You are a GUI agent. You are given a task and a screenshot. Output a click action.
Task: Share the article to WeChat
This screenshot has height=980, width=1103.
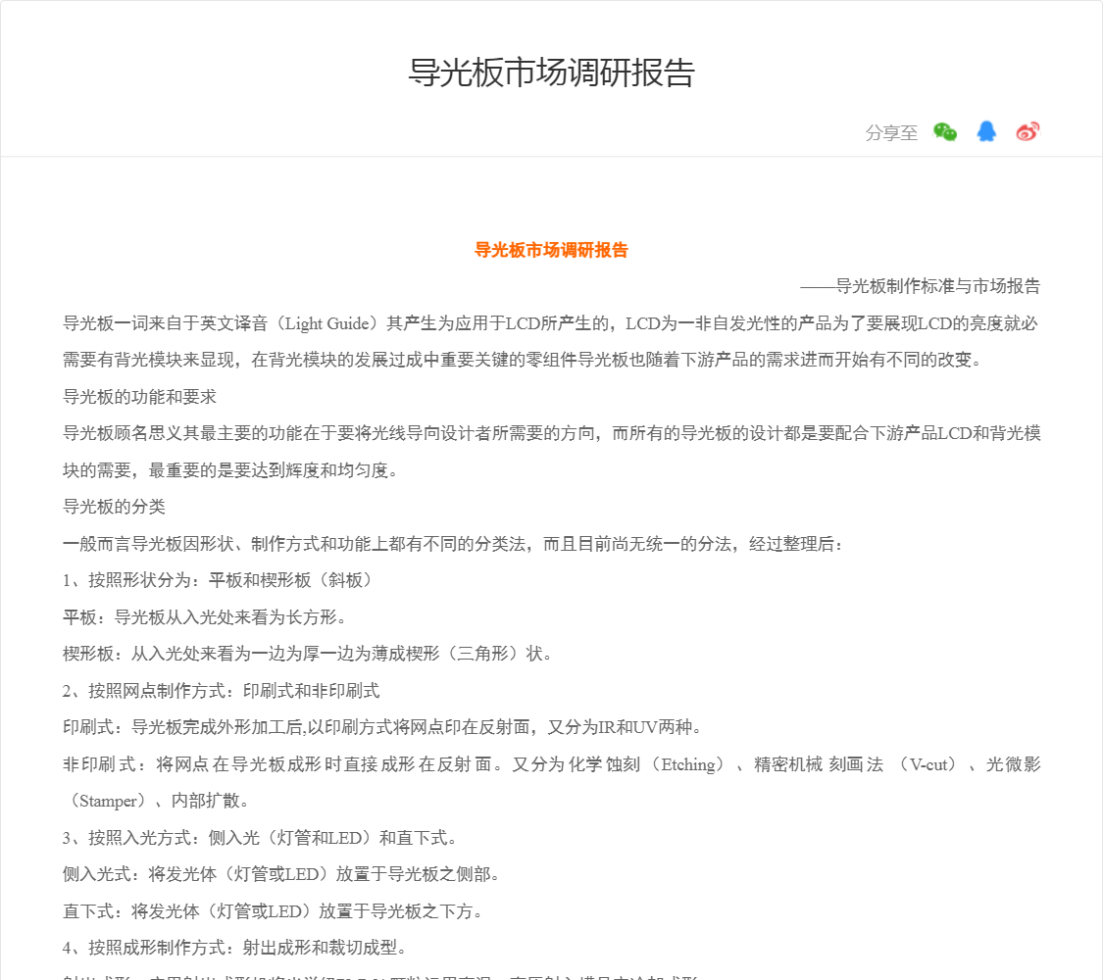point(945,132)
